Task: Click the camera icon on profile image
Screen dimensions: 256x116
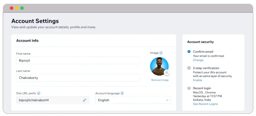Action: (x=167, y=72)
